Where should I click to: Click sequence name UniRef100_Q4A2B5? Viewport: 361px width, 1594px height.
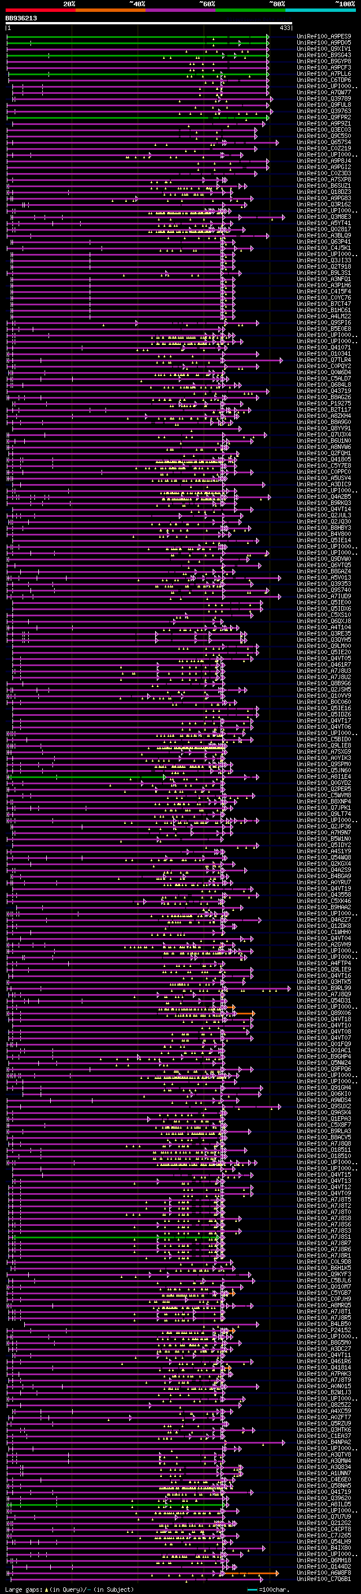click(324, 497)
